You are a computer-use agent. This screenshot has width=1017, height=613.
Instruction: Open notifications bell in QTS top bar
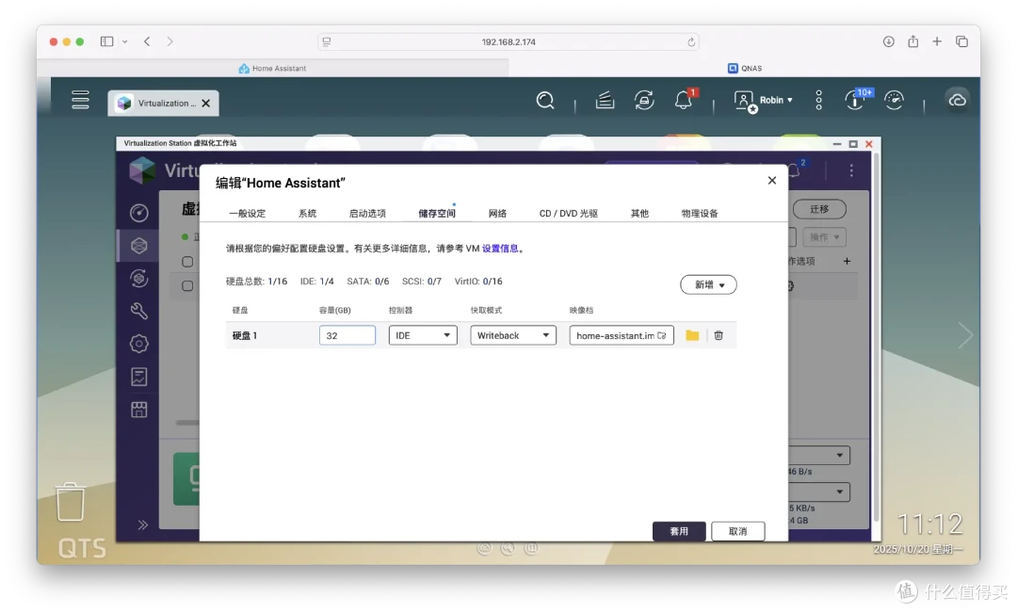point(684,100)
